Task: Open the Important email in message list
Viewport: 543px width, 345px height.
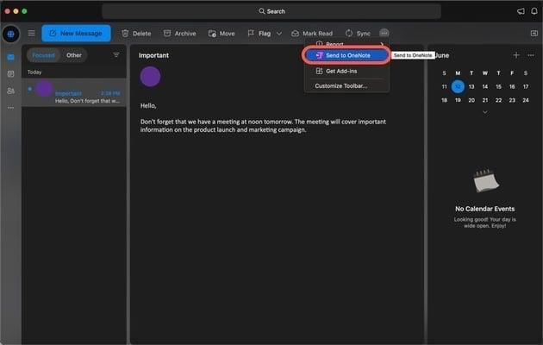Action: (74, 92)
